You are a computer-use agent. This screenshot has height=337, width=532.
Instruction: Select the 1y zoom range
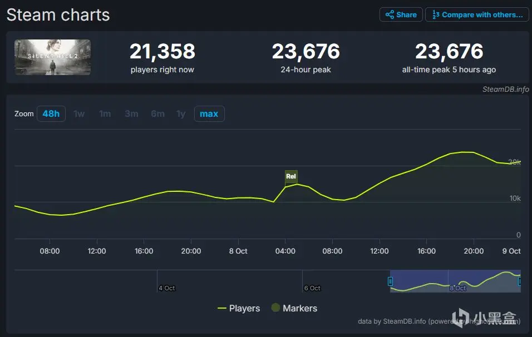pos(181,113)
